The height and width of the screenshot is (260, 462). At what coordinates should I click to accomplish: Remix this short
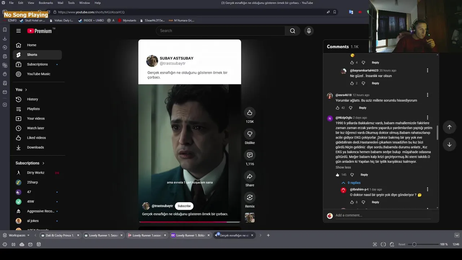pyautogui.click(x=250, y=198)
